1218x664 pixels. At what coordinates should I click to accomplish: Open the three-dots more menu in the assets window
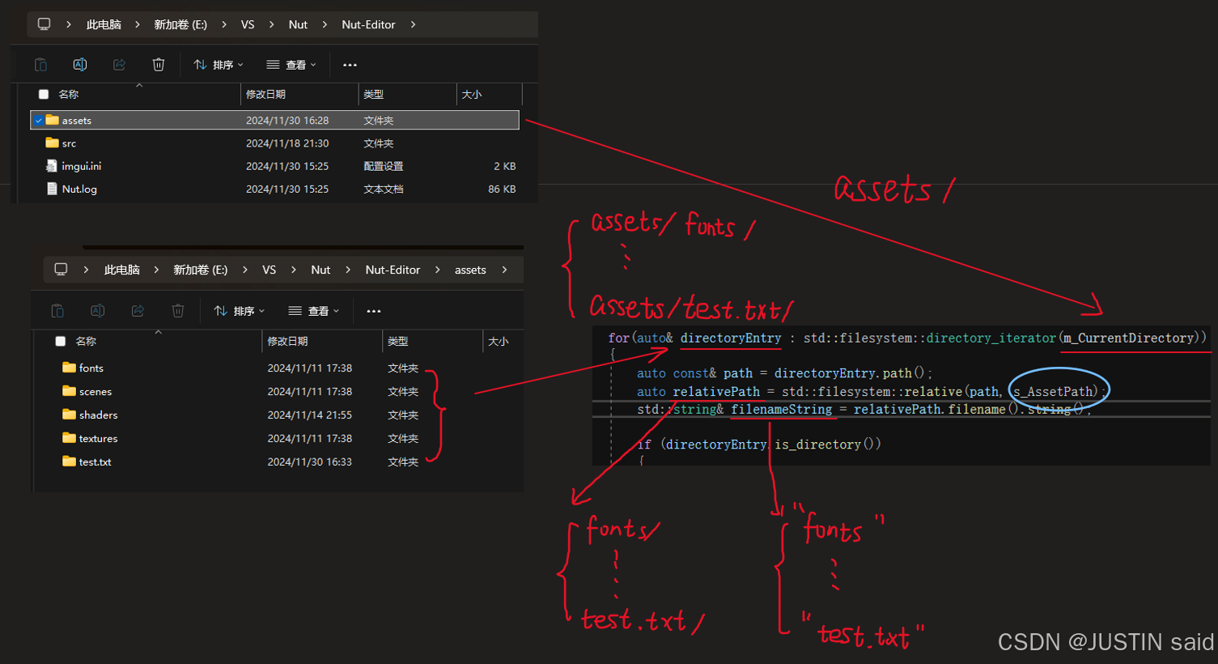(373, 311)
